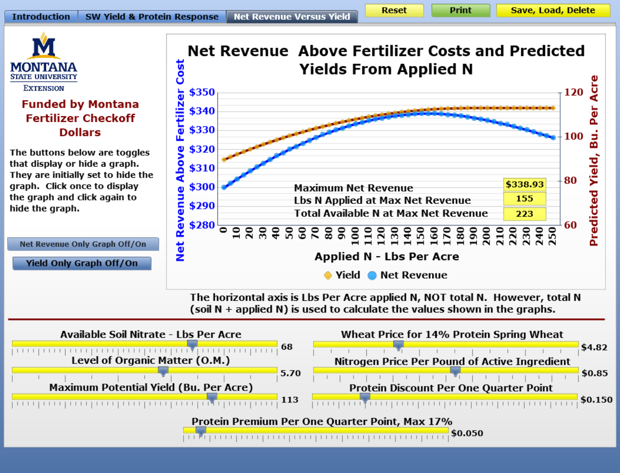The height and width of the screenshot is (473, 620).
Task: Toggle Yield Only Graph Off/On
Action: tap(82, 263)
